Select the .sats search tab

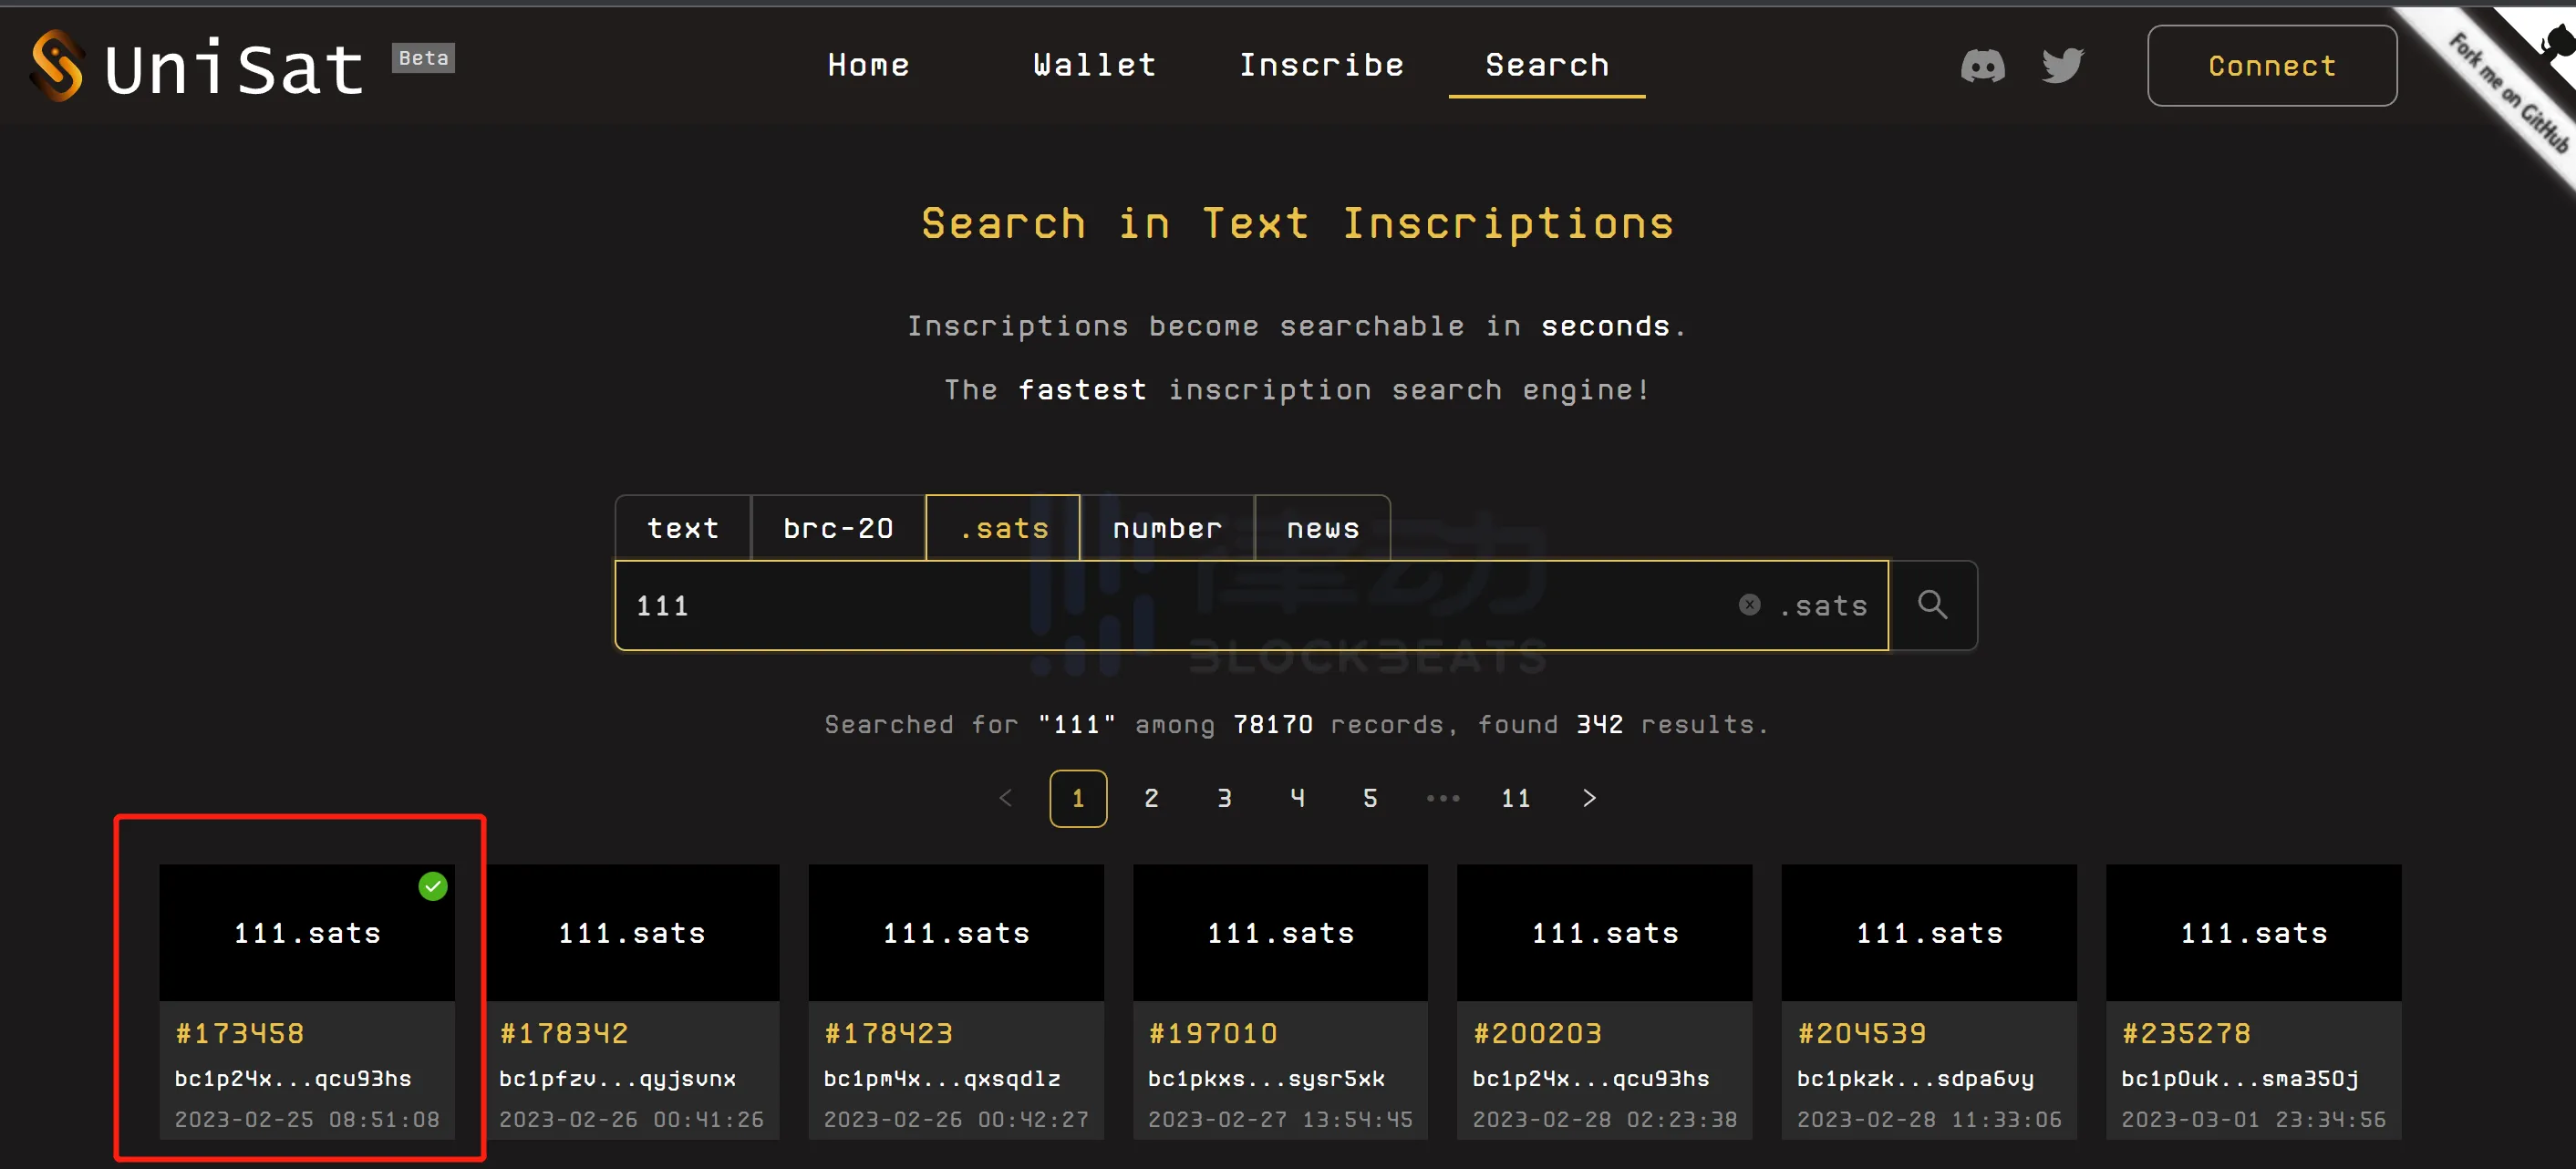(1004, 527)
